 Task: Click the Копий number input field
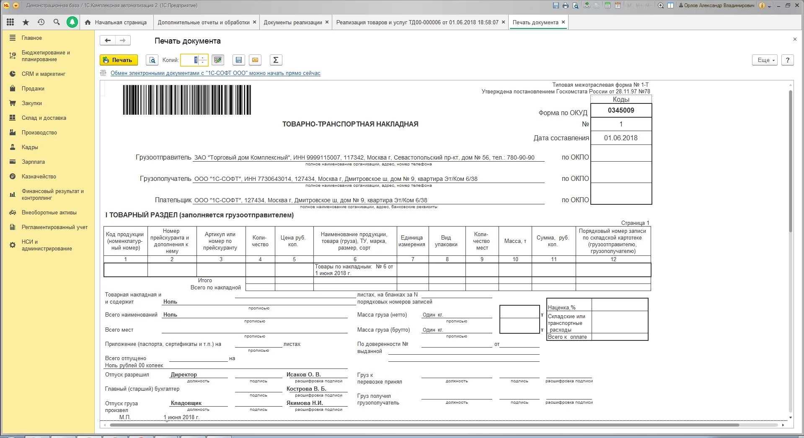tap(189, 60)
